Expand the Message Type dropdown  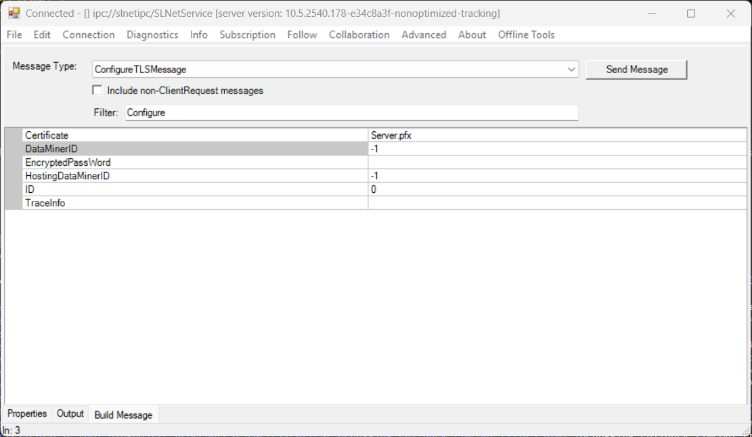571,69
